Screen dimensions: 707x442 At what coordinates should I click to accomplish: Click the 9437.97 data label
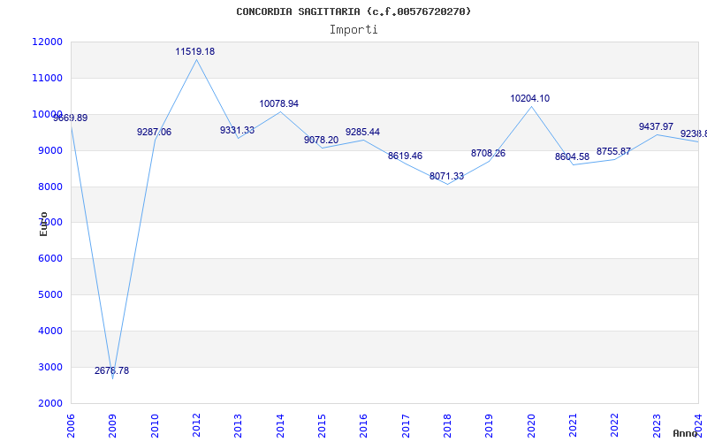click(656, 126)
